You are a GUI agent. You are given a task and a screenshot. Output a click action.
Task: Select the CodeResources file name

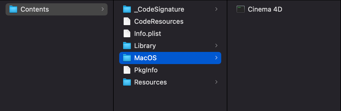click(x=159, y=22)
